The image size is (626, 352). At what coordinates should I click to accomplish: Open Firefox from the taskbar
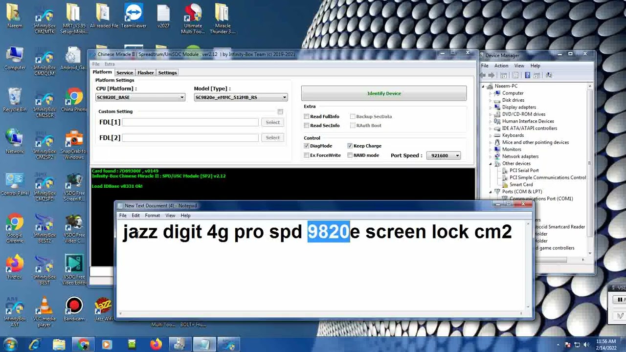coord(156,344)
